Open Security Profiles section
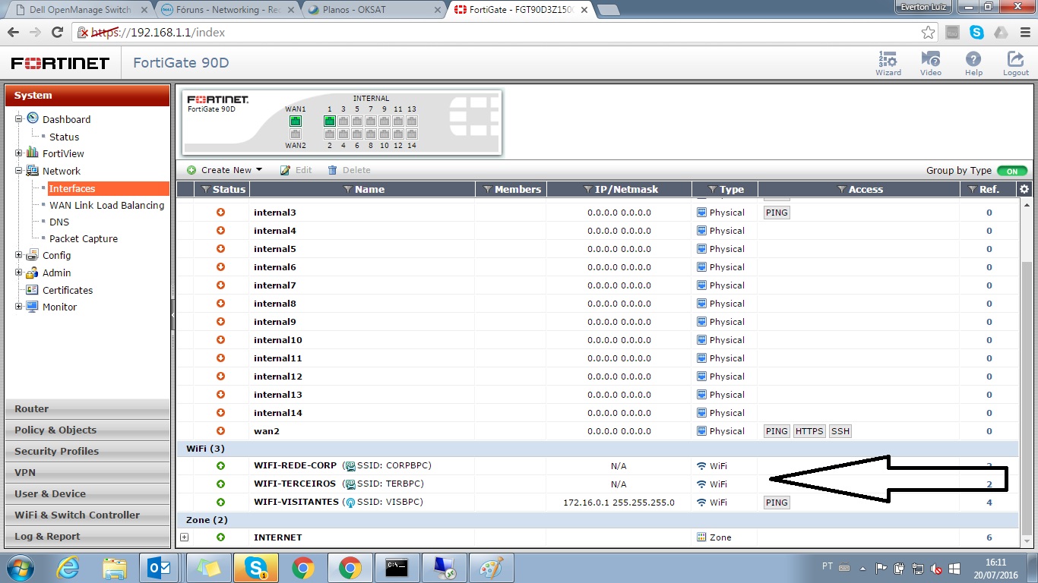 87,451
